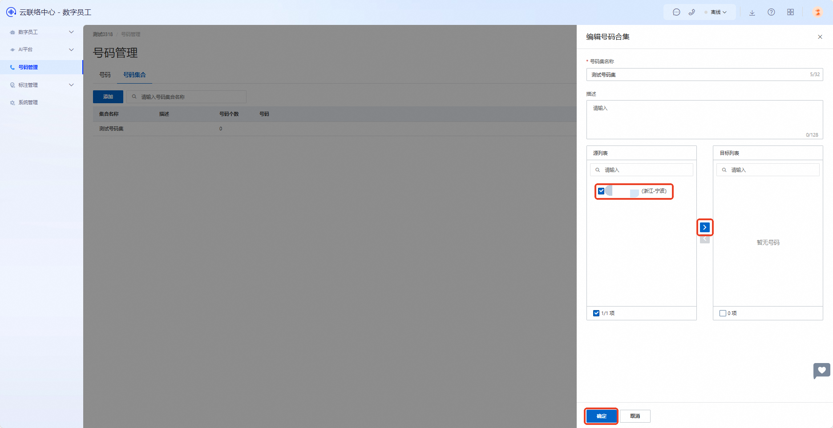
Task: Click the 添加 button
Action: coord(108,97)
